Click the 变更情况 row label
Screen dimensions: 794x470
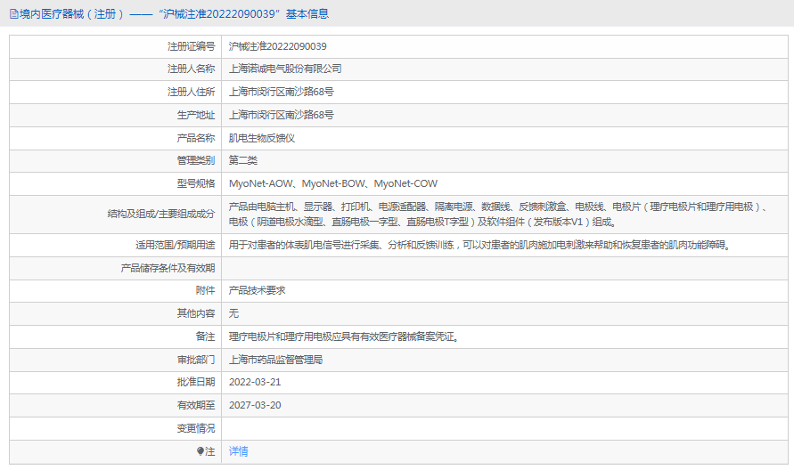pos(196,428)
